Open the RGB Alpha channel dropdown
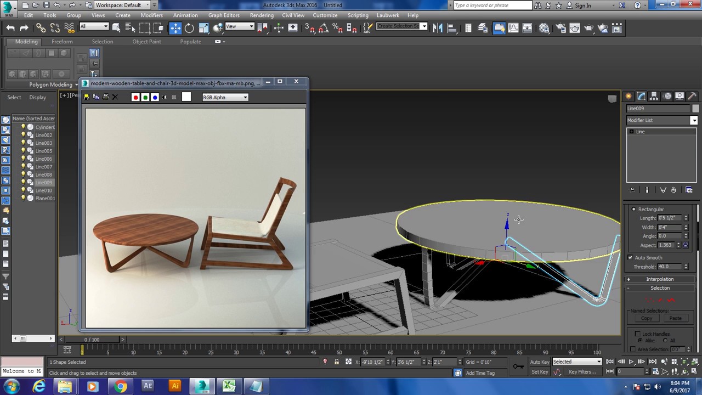This screenshot has height=395, width=702. pos(225,97)
